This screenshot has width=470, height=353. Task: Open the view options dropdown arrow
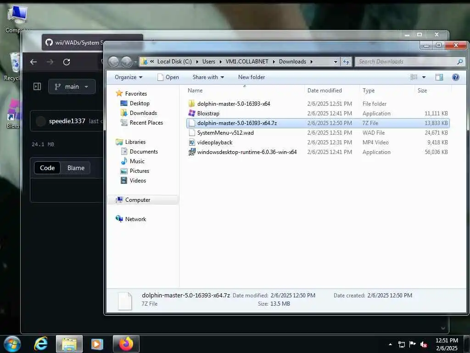[424, 77]
